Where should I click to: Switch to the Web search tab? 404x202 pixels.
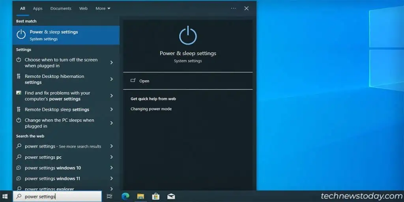click(x=83, y=9)
